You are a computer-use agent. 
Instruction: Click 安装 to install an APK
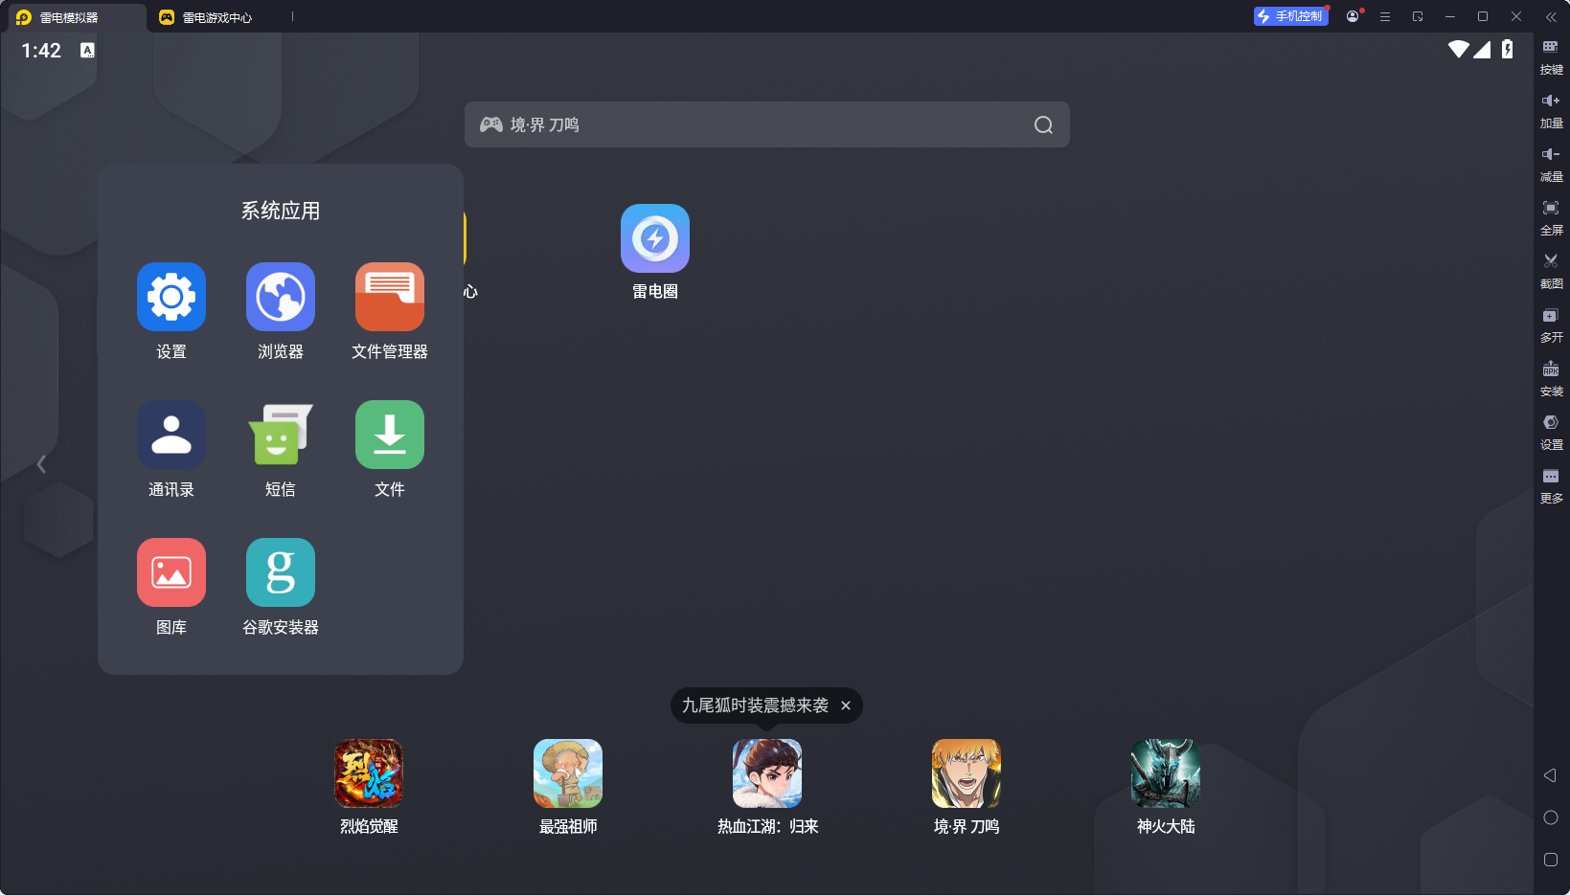click(x=1551, y=378)
